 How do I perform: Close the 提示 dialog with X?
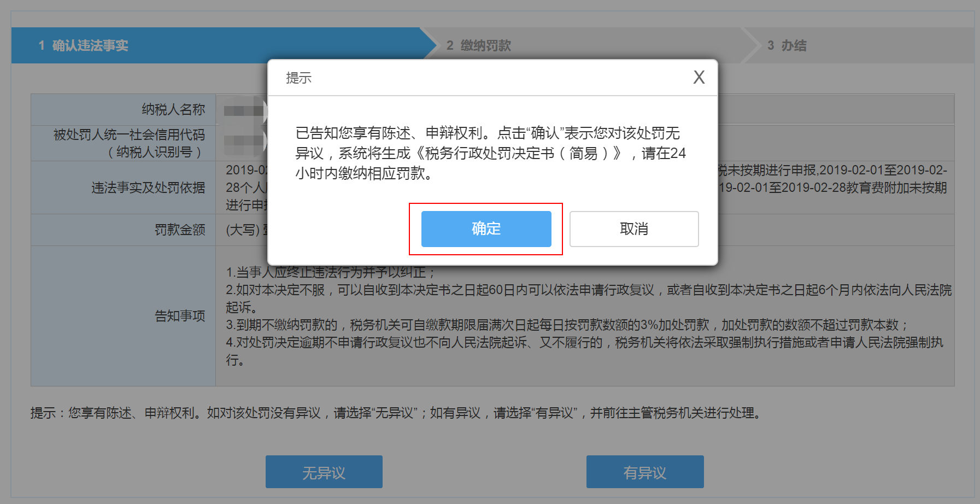[699, 77]
